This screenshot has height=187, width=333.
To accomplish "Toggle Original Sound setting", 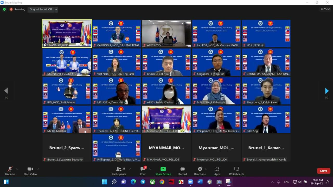I will (x=41, y=9).
